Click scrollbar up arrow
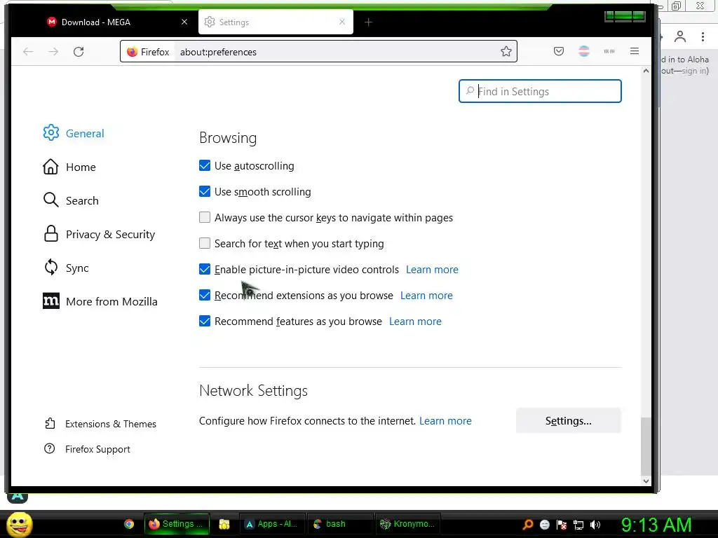The height and width of the screenshot is (538, 718). point(646,71)
